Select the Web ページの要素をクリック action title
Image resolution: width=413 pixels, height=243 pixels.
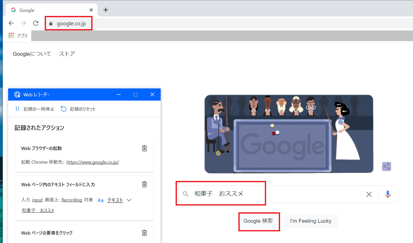pos(47,233)
